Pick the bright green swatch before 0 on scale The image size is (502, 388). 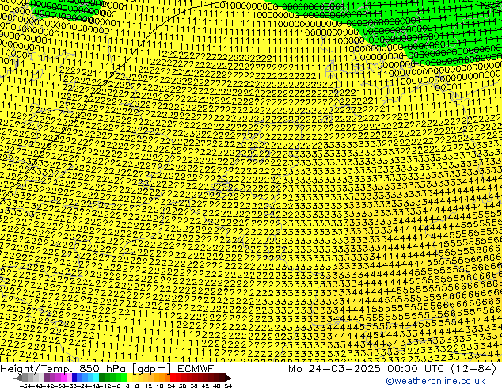coord(124,378)
